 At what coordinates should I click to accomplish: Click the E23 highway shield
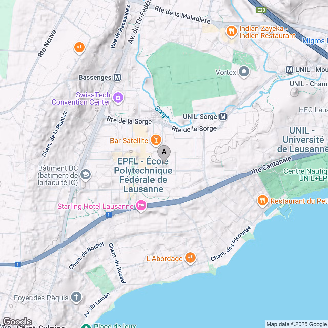261,10
